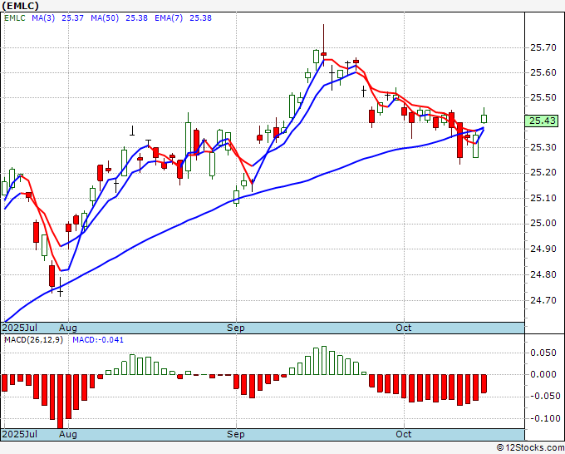Click the 25.20 price axis label
The width and height of the screenshot is (565, 454).
coord(543,173)
